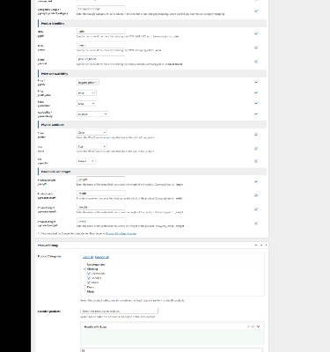Uncheck the Clothing product category

click(x=85, y=268)
